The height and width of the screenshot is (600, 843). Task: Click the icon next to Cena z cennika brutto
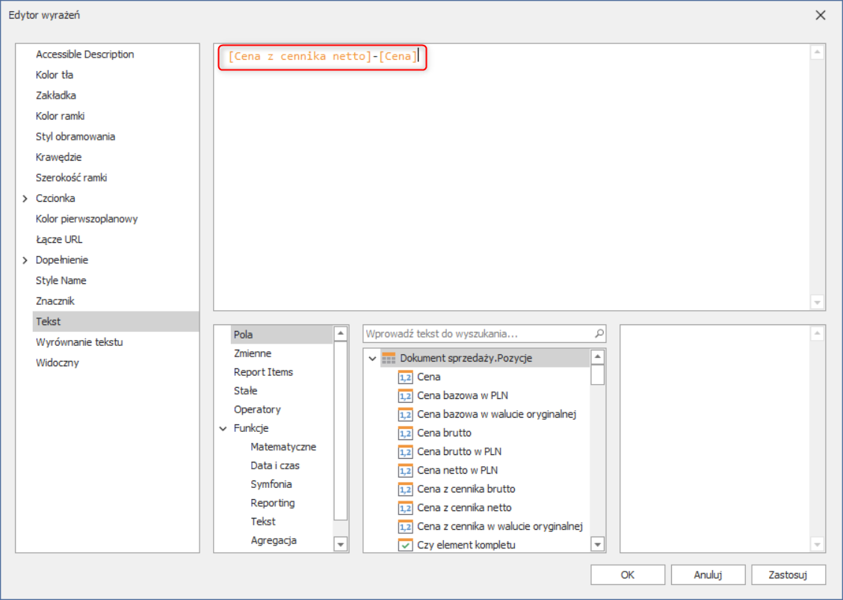pos(405,489)
